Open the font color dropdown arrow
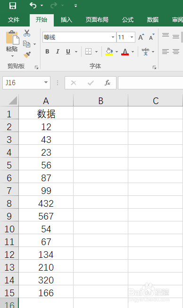The height and width of the screenshot is (308, 183). (133, 52)
